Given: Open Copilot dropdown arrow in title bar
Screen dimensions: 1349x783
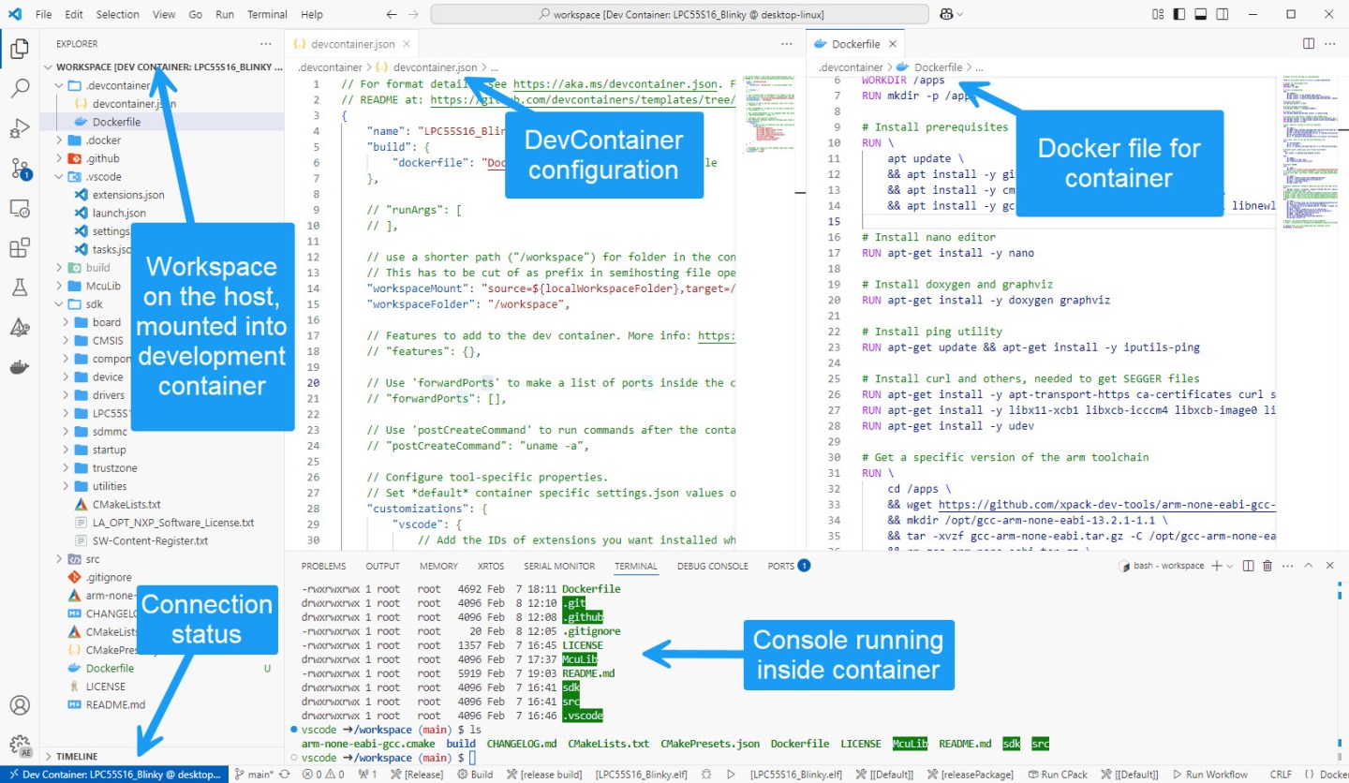Looking at the screenshot, I should [x=960, y=14].
